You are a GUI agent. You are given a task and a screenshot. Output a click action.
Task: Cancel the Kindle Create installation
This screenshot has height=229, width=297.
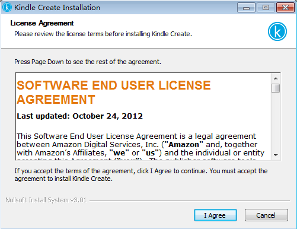(266, 215)
